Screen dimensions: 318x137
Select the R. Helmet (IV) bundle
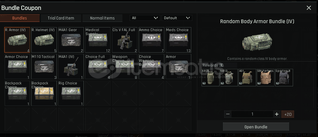tap(44, 40)
